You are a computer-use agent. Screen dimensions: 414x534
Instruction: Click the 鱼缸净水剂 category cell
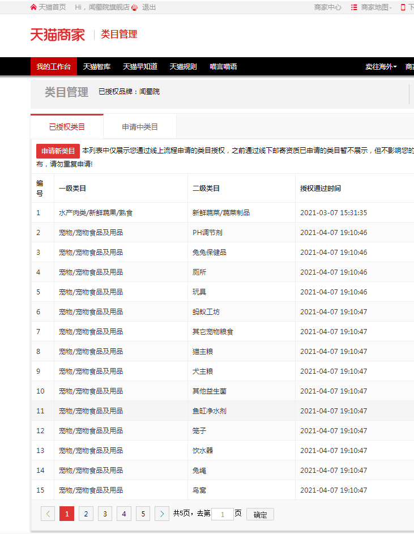[209, 411]
